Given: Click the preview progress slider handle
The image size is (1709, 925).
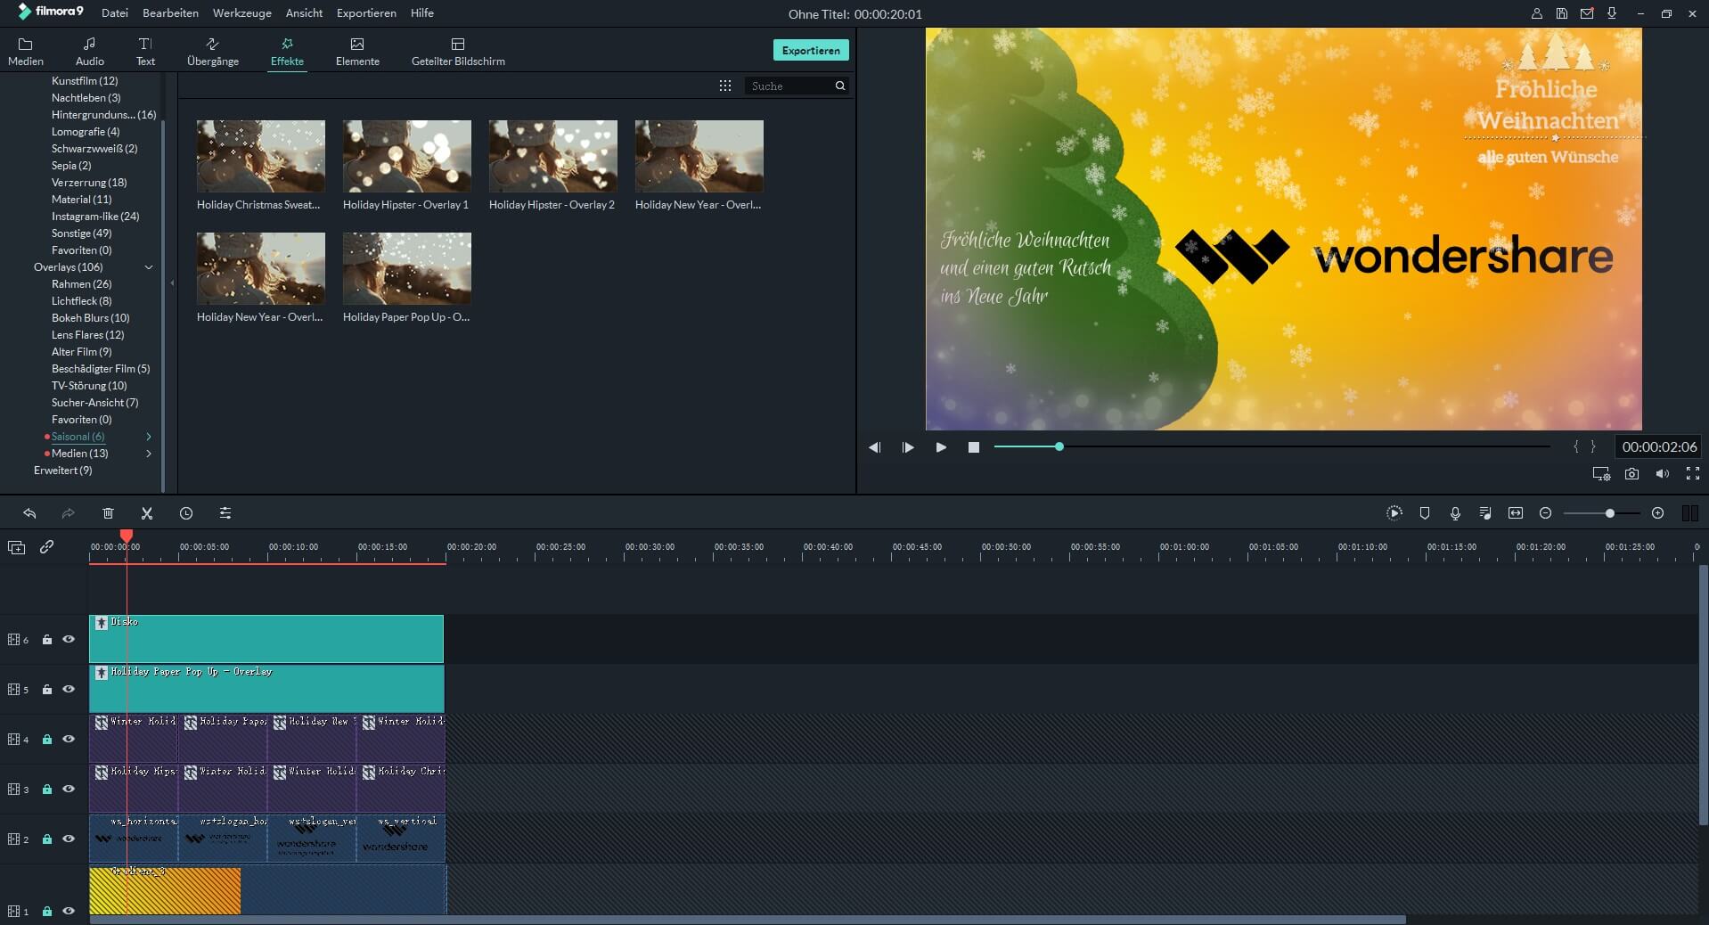Looking at the screenshot, I should coord(1059,446).
